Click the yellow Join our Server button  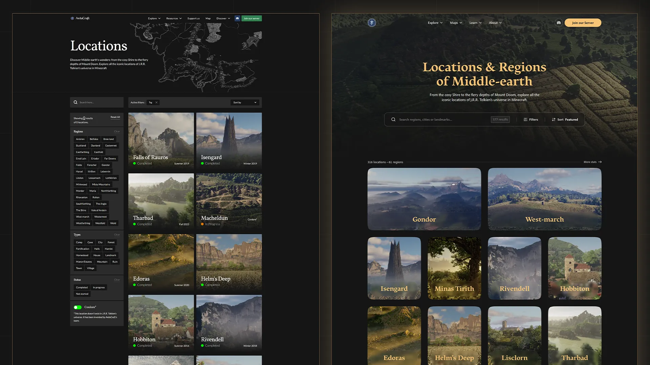583,23
